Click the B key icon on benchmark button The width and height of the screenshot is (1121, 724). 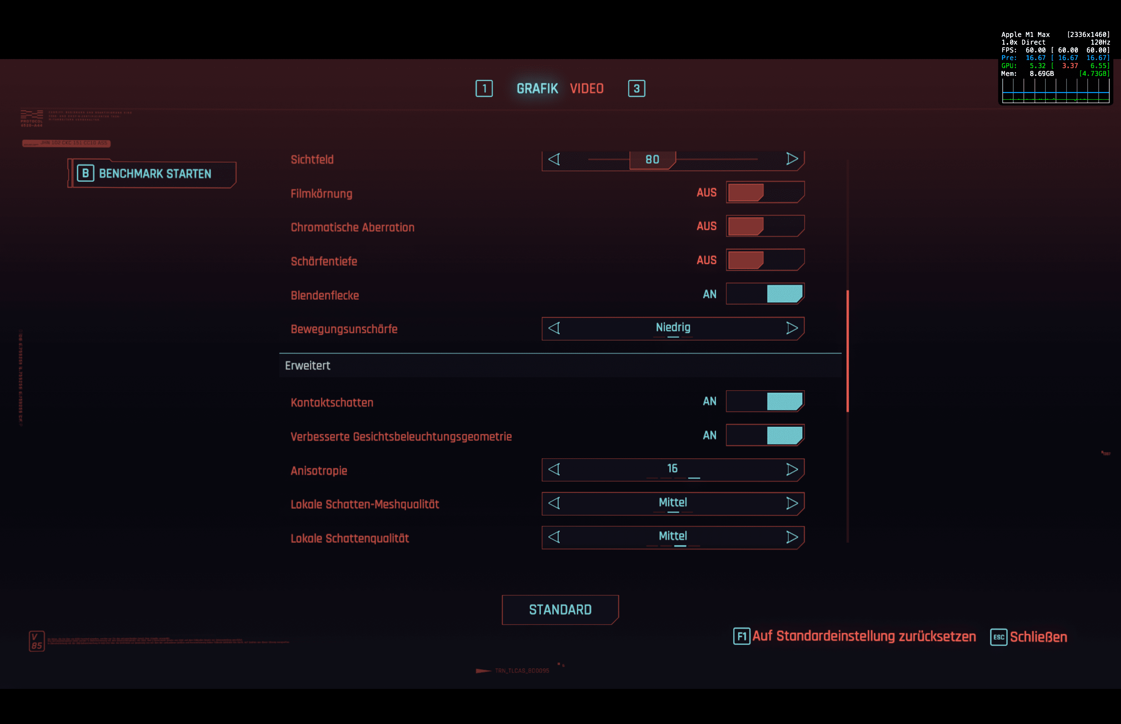[x=86, y=173]
